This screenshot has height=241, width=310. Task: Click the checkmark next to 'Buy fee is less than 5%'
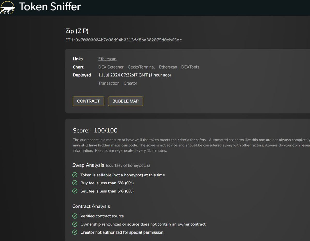click(x=75, y=183)
